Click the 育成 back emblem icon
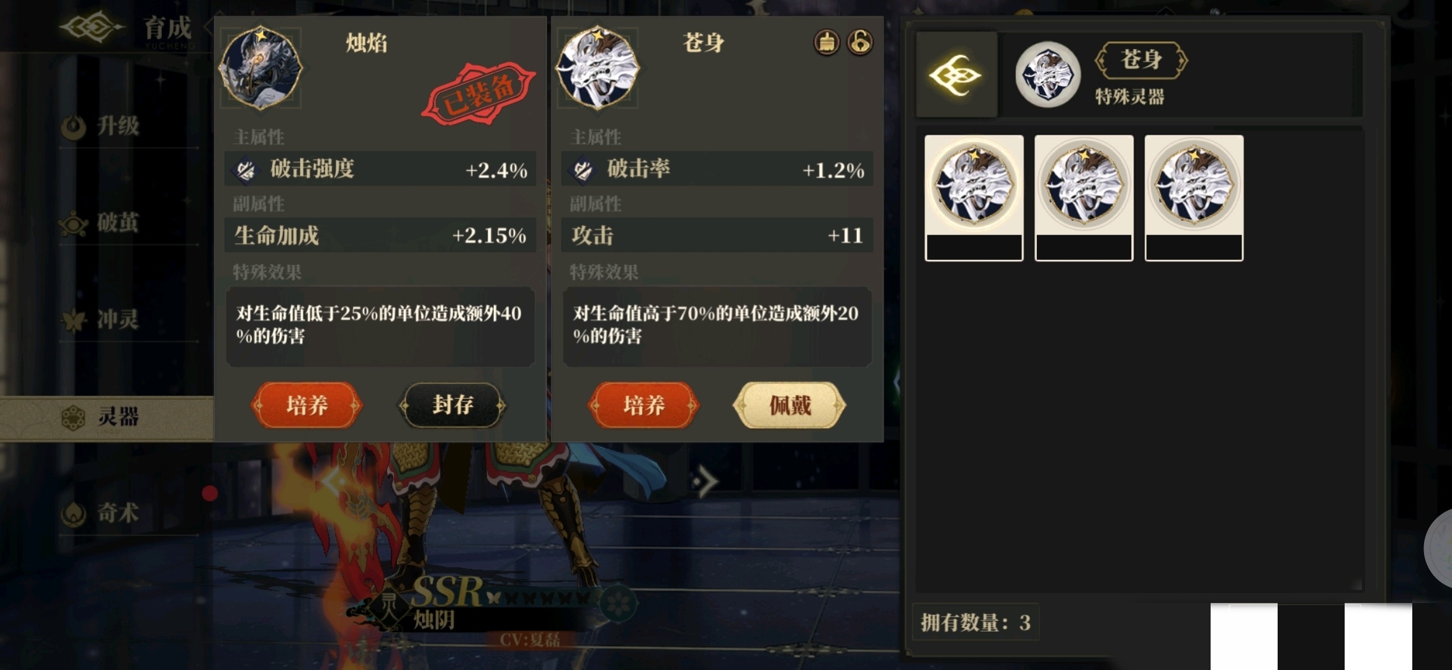This screenshot has height=670, width=1452. 92,28
